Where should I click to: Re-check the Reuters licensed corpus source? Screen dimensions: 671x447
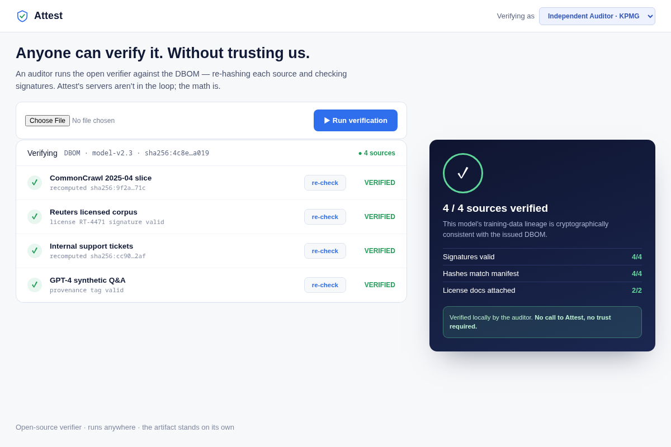pyautogui.click(x=325, y=217)
